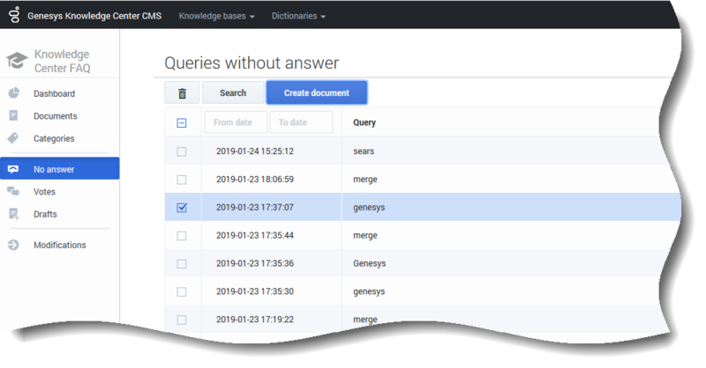Click the Knowledge Center FAQ graduation cap icon
The height and width of the screenshot is (368, 706).
click(x=16, y=61)
